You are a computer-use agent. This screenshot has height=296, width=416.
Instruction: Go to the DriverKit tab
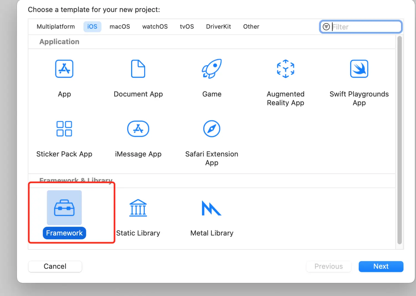tap(218, 27)
